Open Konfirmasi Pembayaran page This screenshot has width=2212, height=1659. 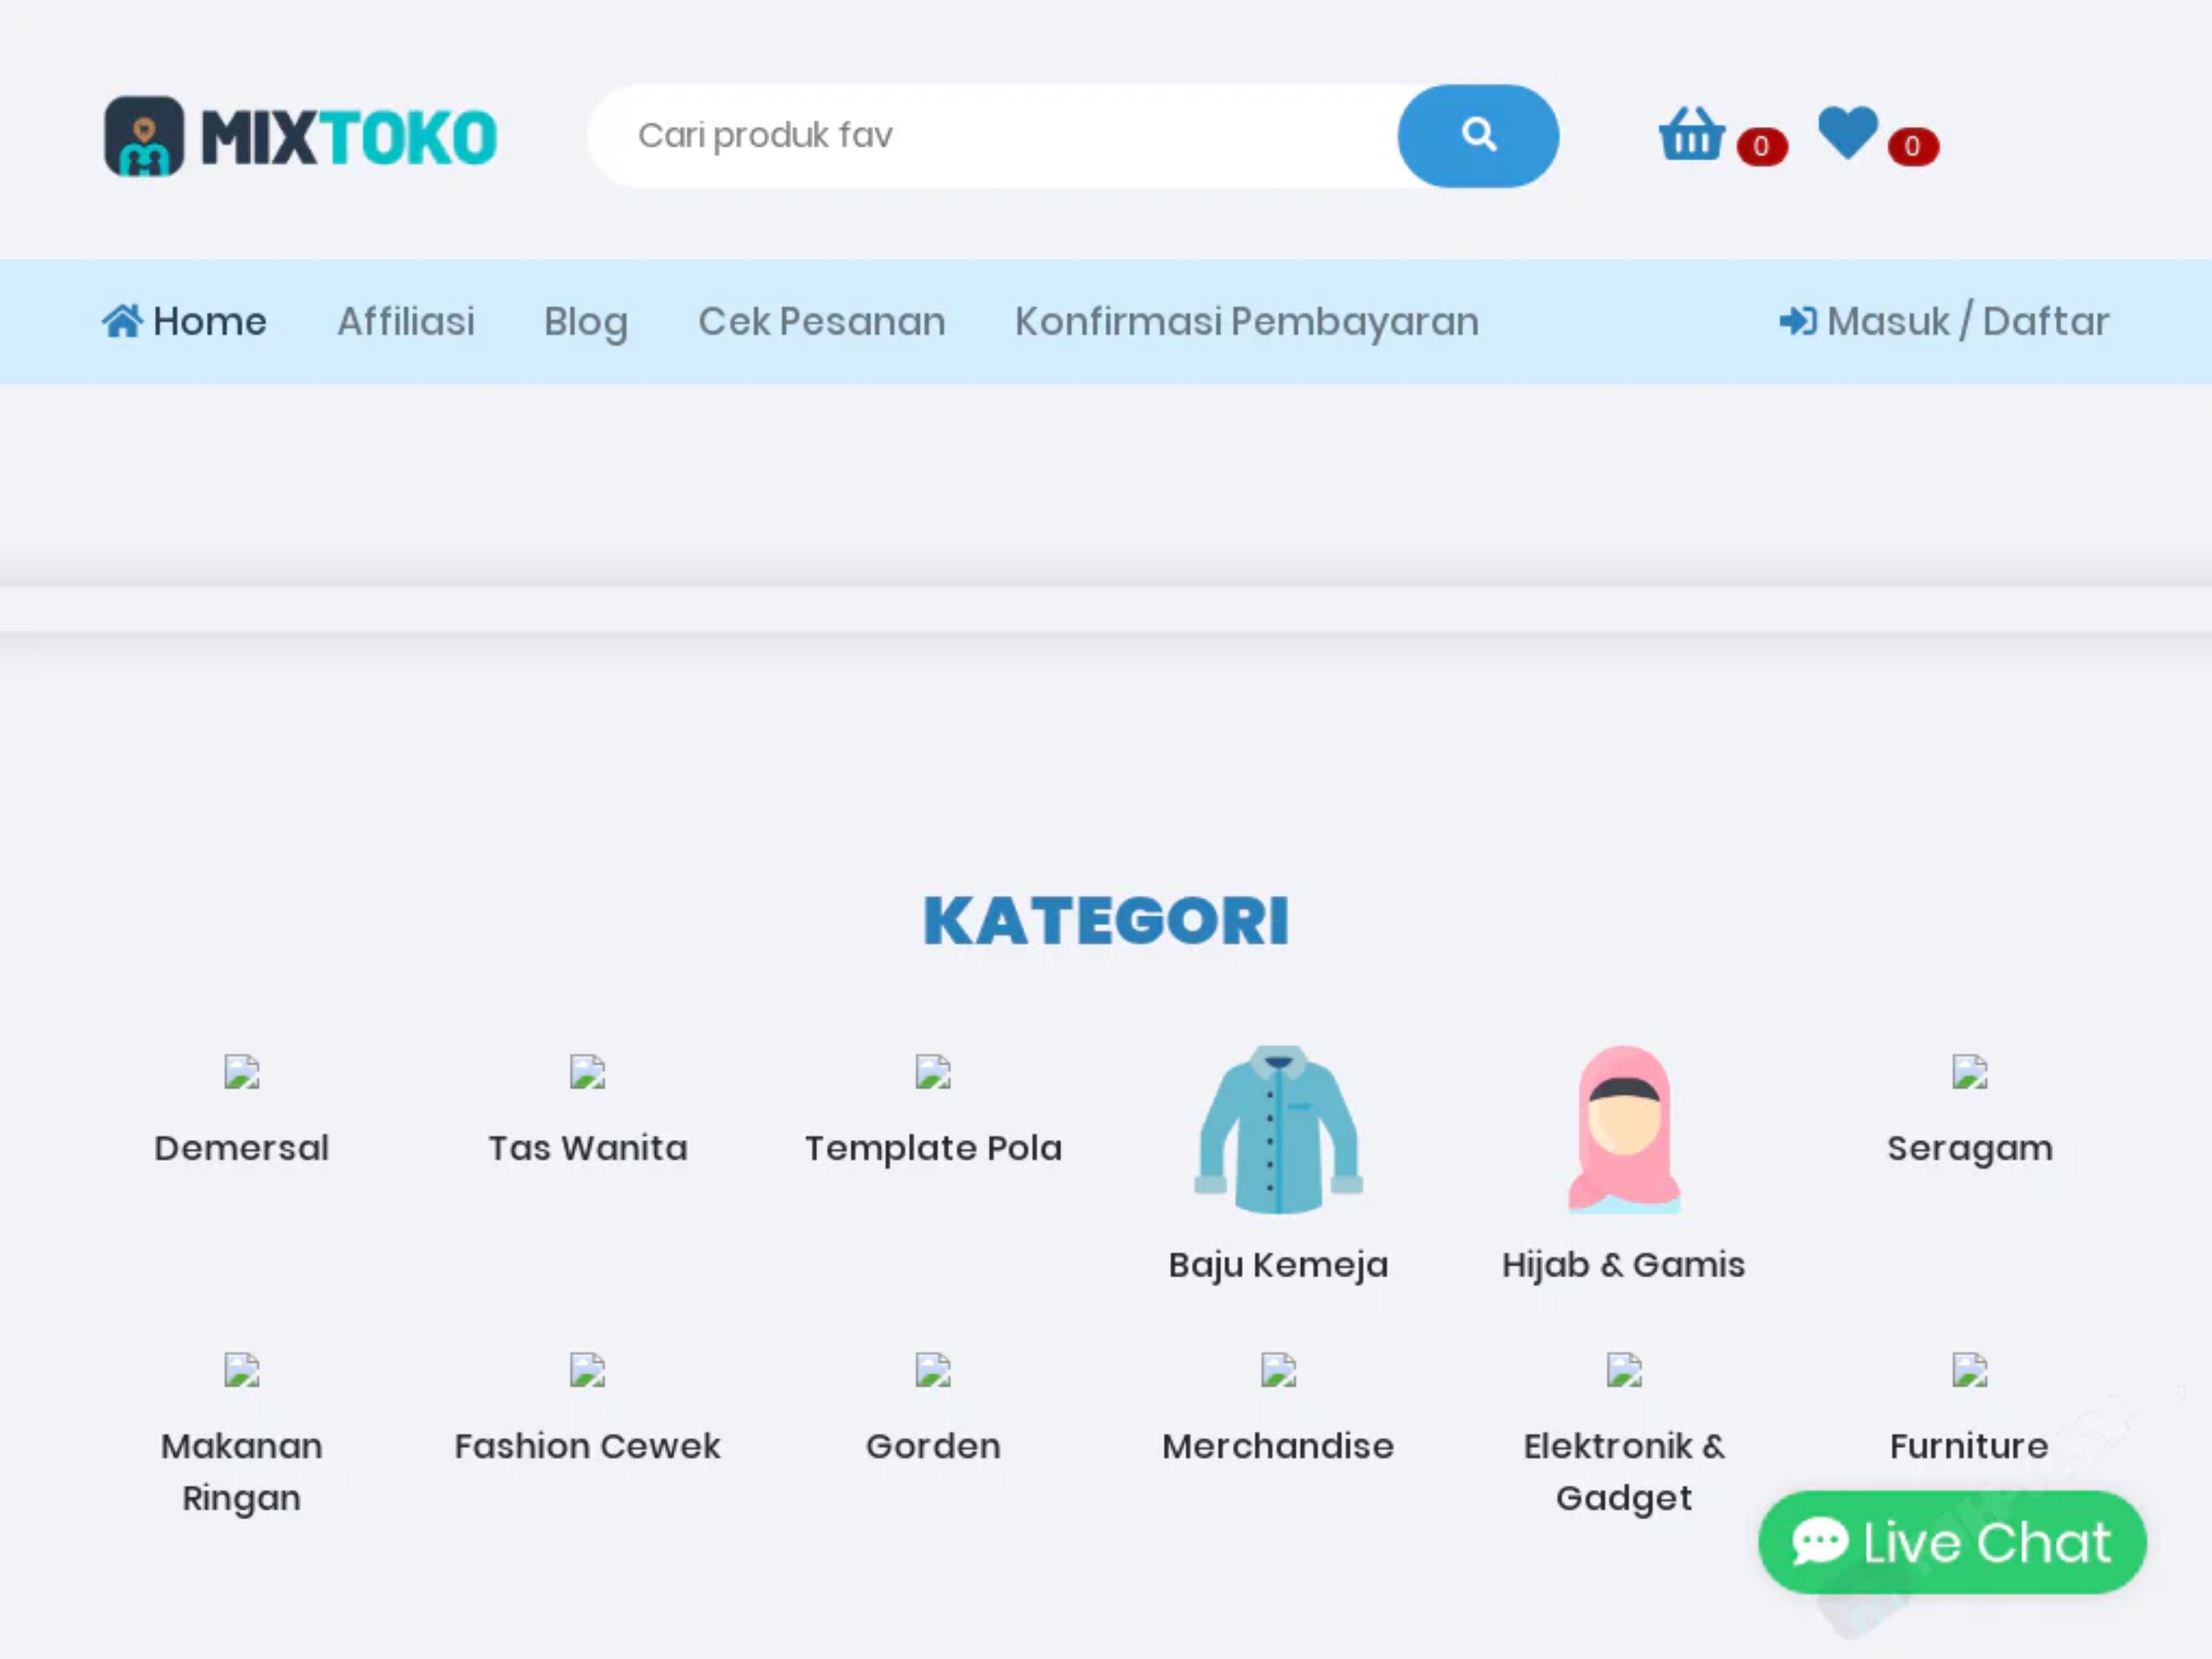1246,321
